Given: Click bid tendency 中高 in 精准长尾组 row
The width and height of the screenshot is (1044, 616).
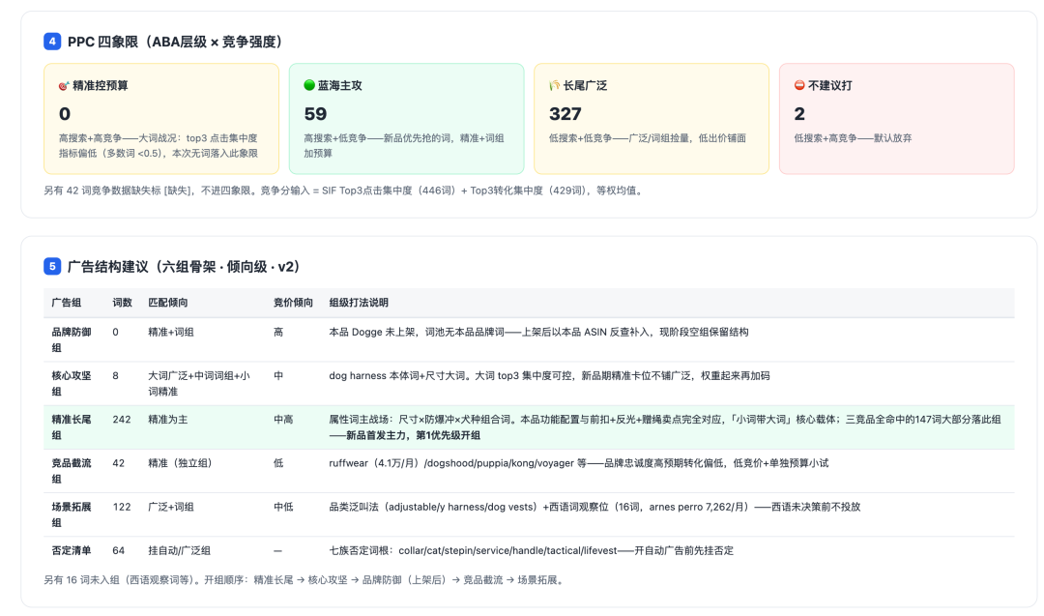Looking at the screenshot, I should pyautogui.click(x=283, y=420).
